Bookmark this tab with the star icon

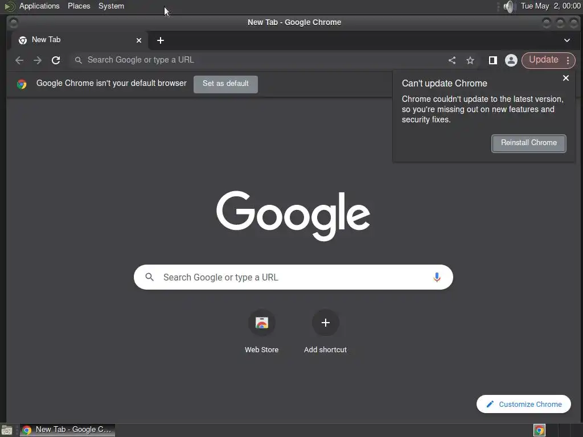click(x=470, y=60)
